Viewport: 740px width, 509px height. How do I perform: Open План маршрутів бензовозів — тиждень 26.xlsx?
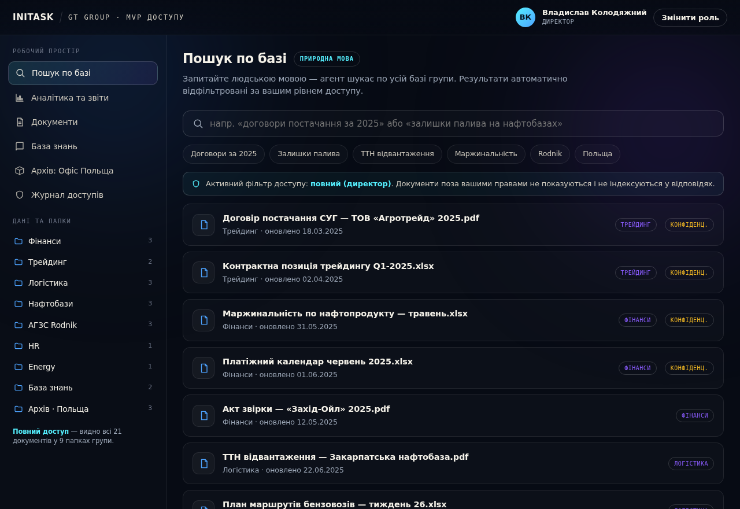tap(453, 501)
